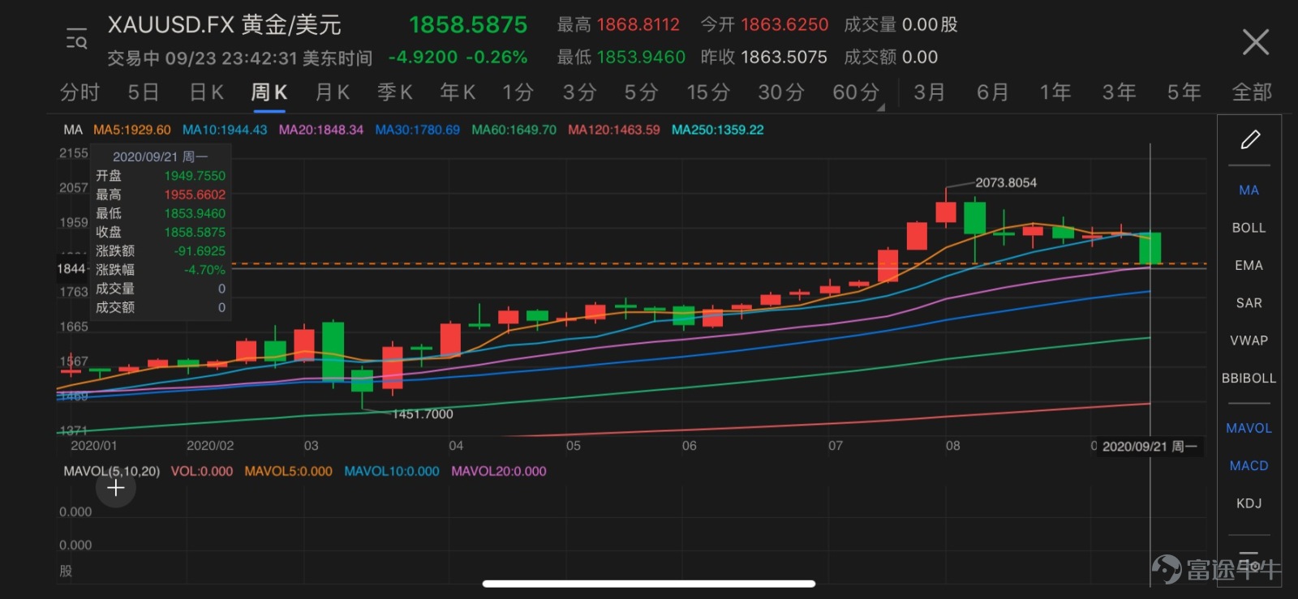Show the 3月 range
1298x599 pixels.
[930, 92]
